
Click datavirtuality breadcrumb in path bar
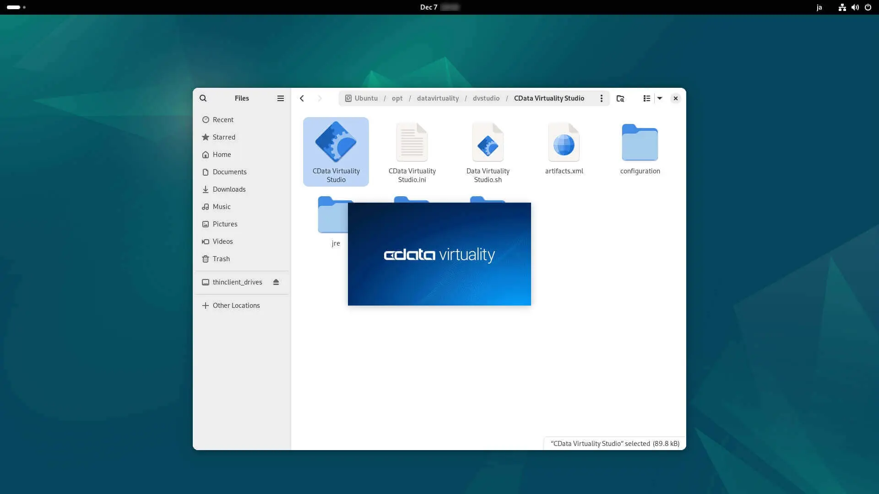tap(438, 98)
